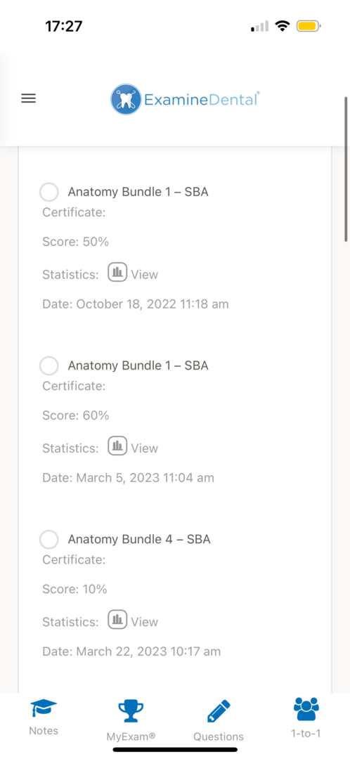350x759 pixels.
Task: Open statistics chart icon for 10% score
Action: tap(117, 620)
